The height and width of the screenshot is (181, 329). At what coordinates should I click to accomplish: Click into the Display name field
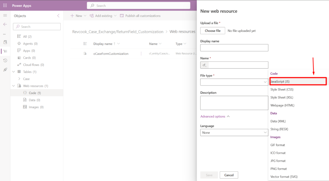coord(234,48)
